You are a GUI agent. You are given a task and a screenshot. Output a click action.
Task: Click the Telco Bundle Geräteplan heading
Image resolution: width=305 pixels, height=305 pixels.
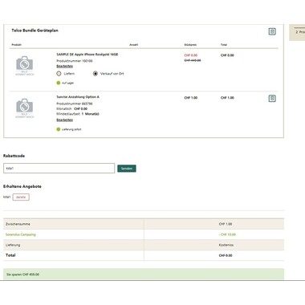tap(35, 31)
